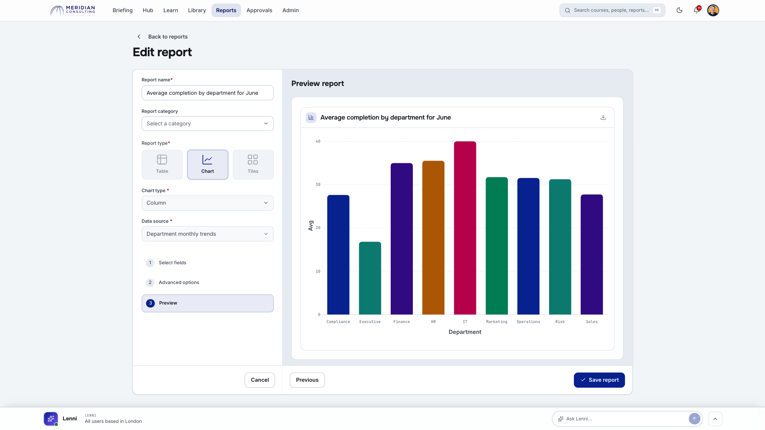Screen dimensions: 765x430
Task: Toggle dark mode moon icon
Action: (679, 10)
